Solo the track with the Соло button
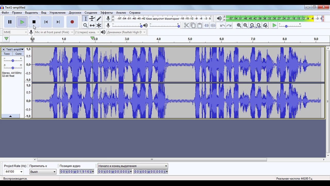330x186 pixels. [18, 54]
